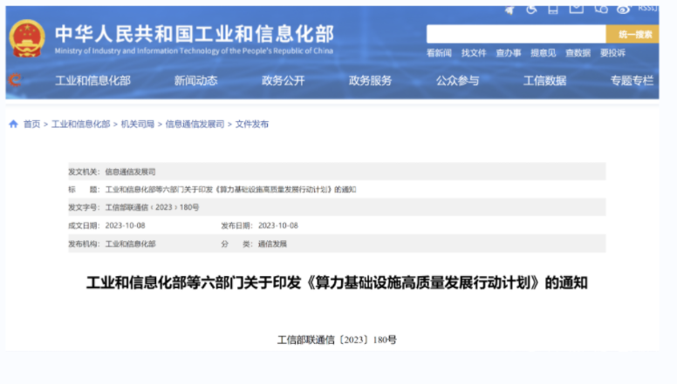677x384 pixels.
Task: Select the 分类 value 通信发展
Action: pos(272,244)
